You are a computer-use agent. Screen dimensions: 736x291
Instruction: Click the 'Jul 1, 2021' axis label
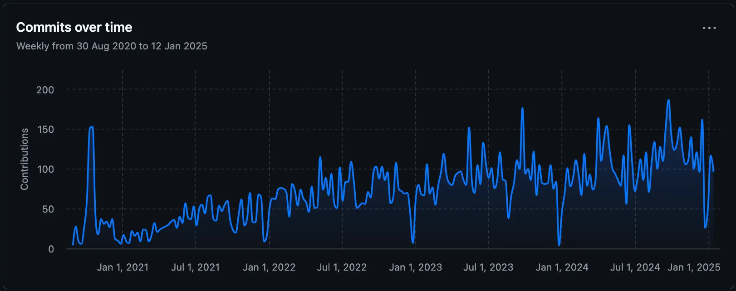pyautogui.click(x=195, y=267)
